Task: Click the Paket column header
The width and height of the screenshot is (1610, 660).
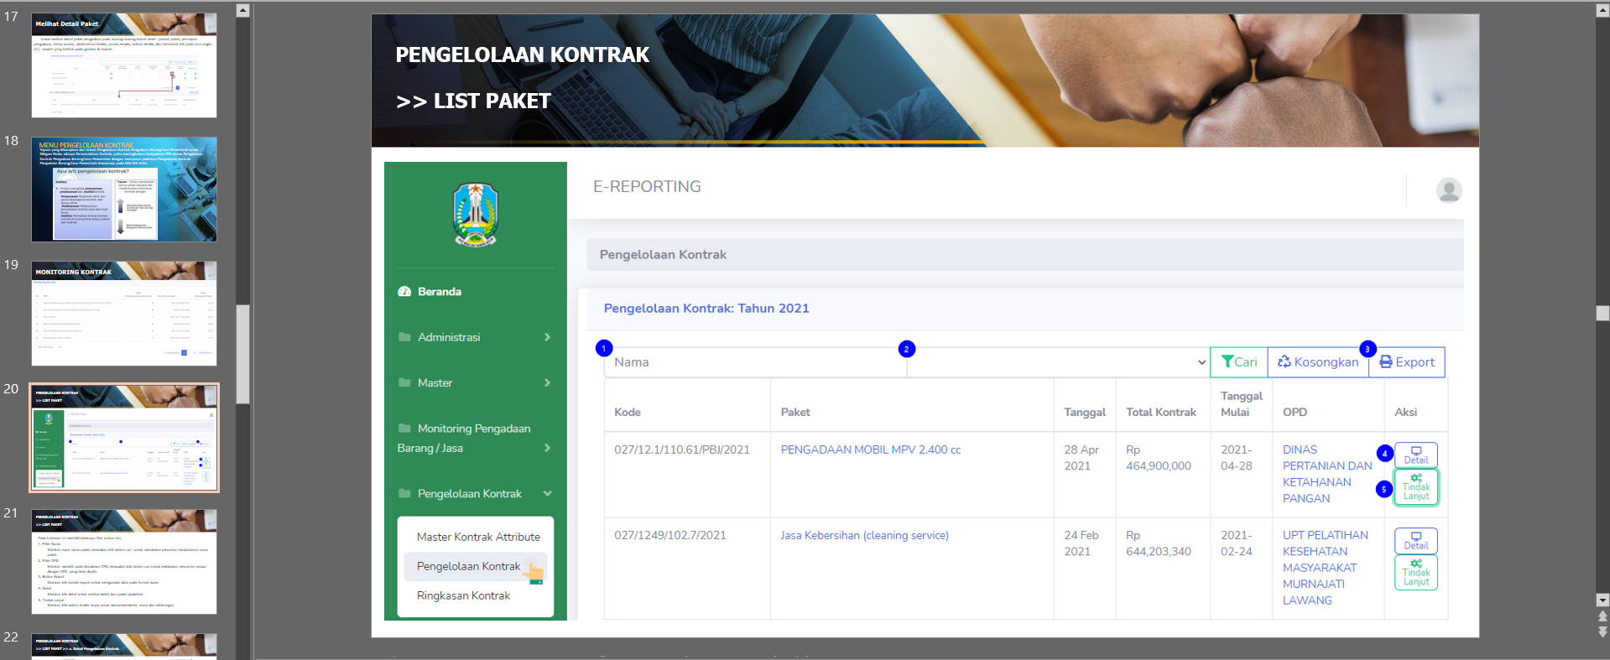Action: click(795, 412)
